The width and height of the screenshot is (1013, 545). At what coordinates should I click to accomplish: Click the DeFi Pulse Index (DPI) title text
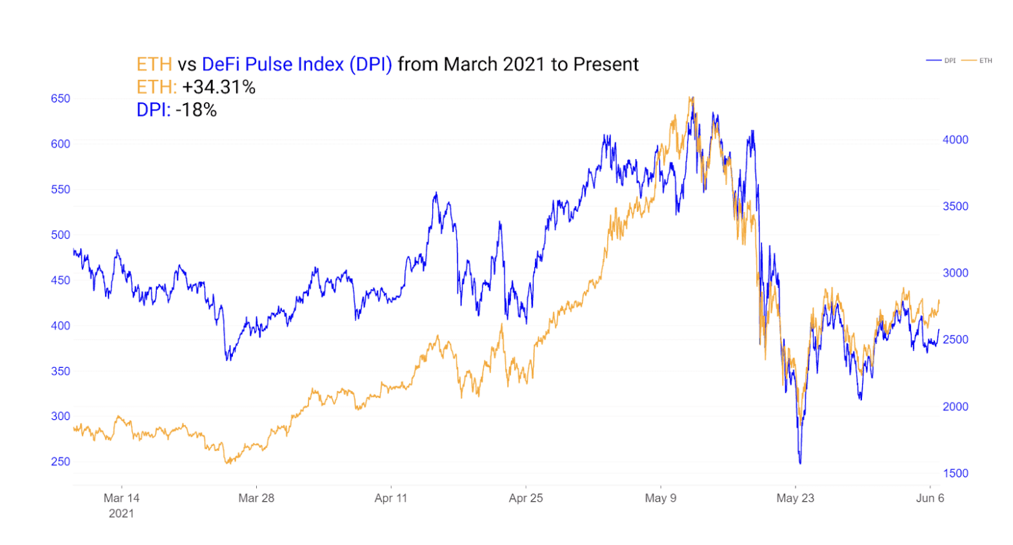pos(297,64)
